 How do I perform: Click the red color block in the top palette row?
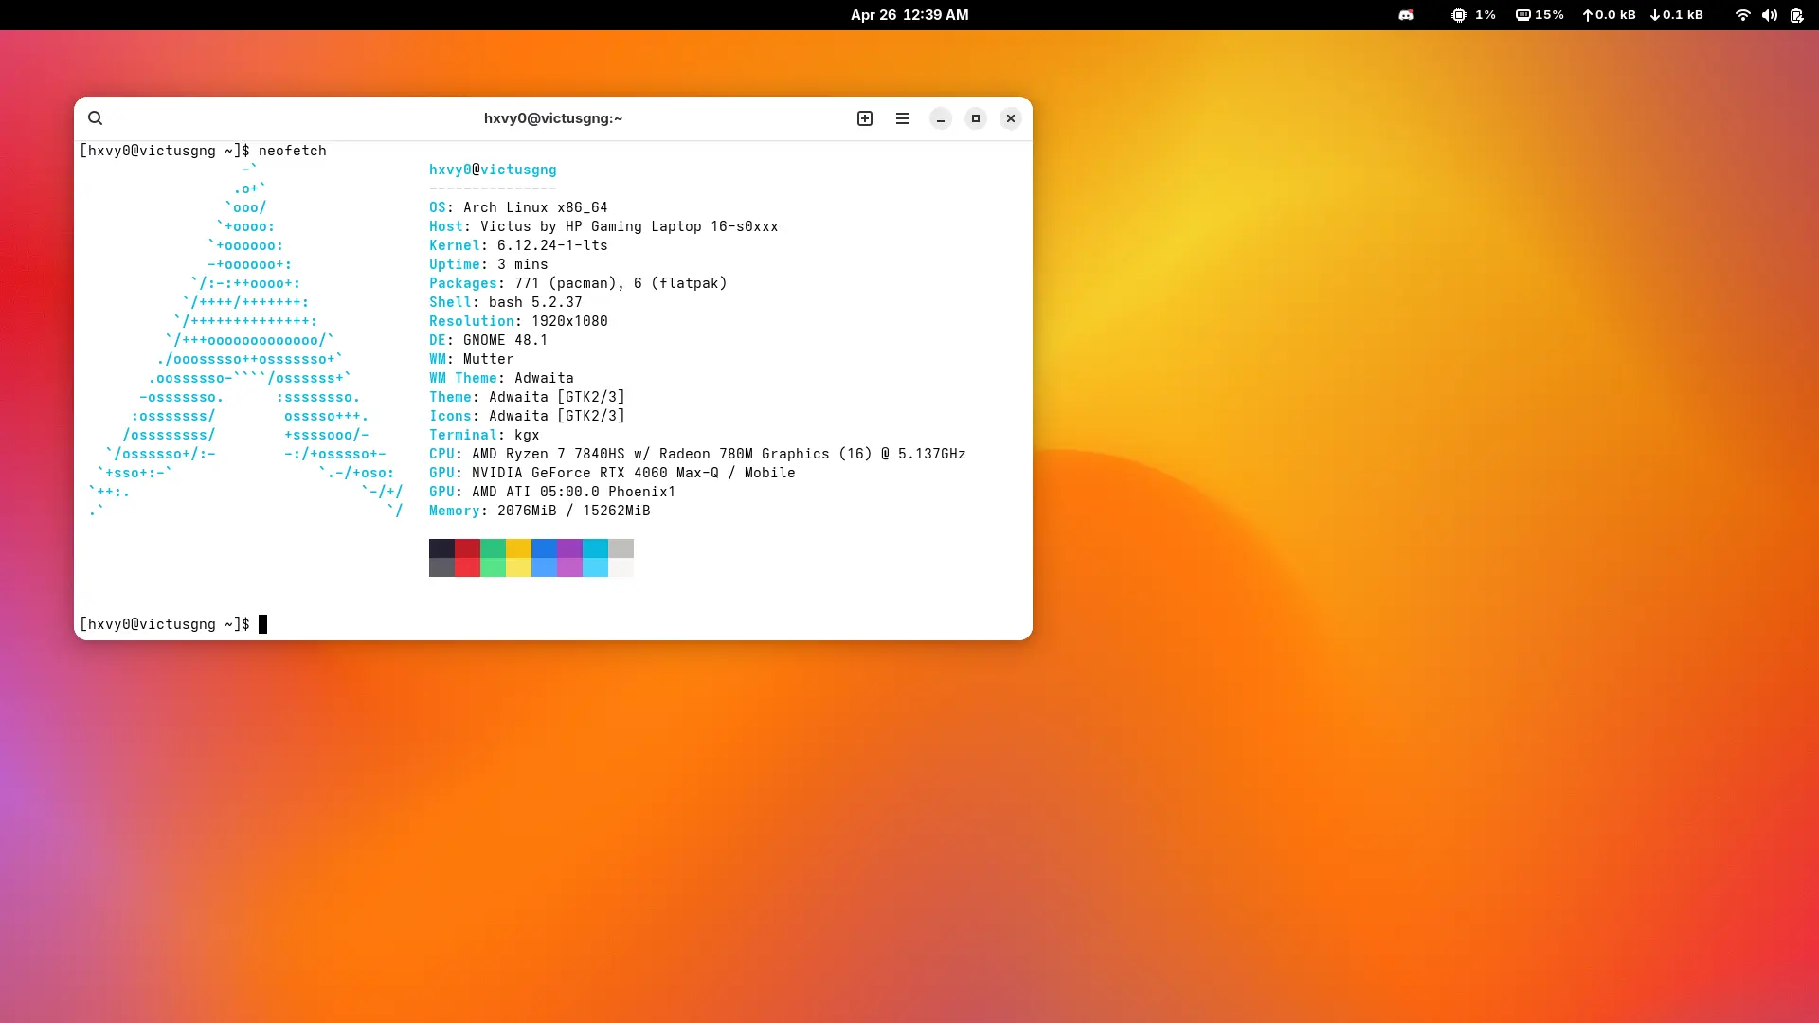click(467, 548)
